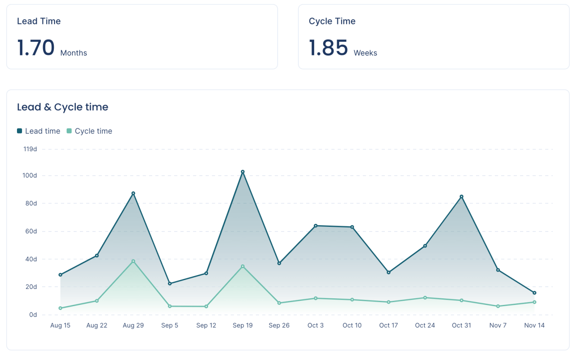Click the dark teal Lead time swatch

[19, 131]
